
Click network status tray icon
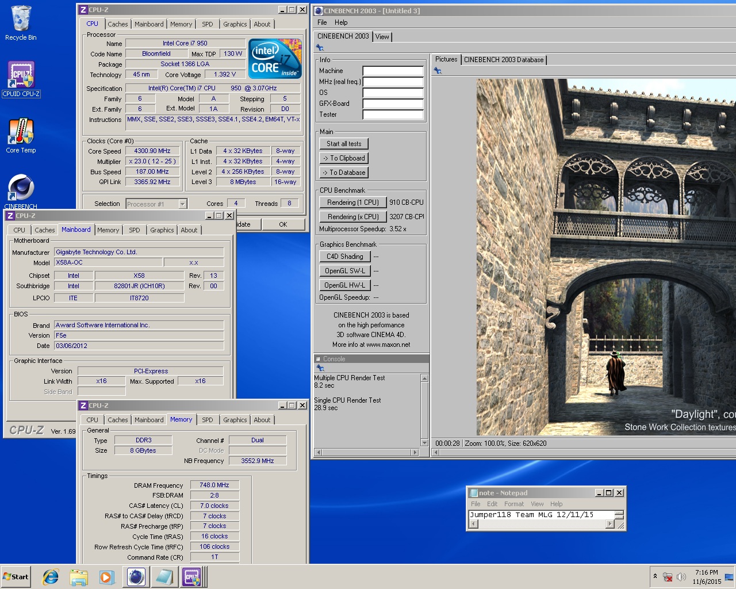click(x=668, y=577)
